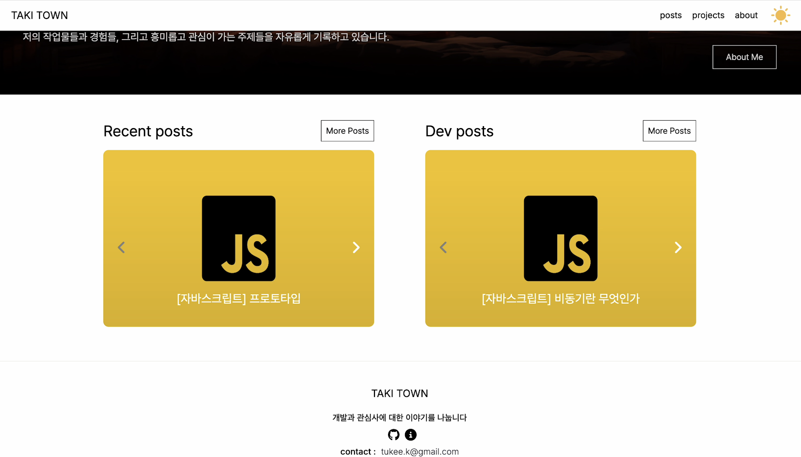Open the GitHub icon link in footer
Screen dimensions: 801x457
[394, 434]
